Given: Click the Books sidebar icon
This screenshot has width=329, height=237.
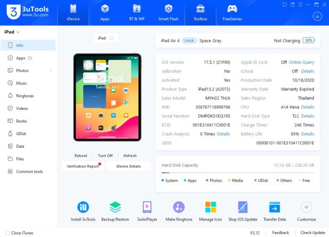Looking at the screenshot, I should (10, 121).
